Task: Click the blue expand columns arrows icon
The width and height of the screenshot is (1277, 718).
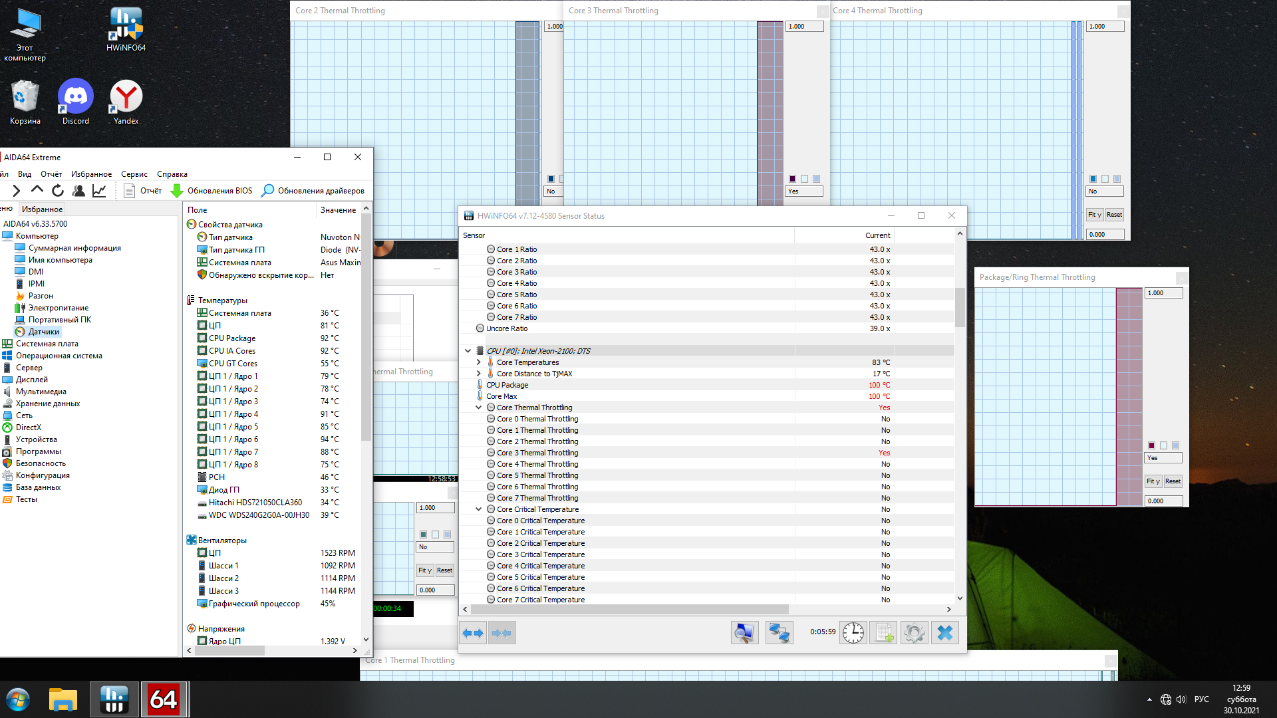Action: click(x=473, y=633)
